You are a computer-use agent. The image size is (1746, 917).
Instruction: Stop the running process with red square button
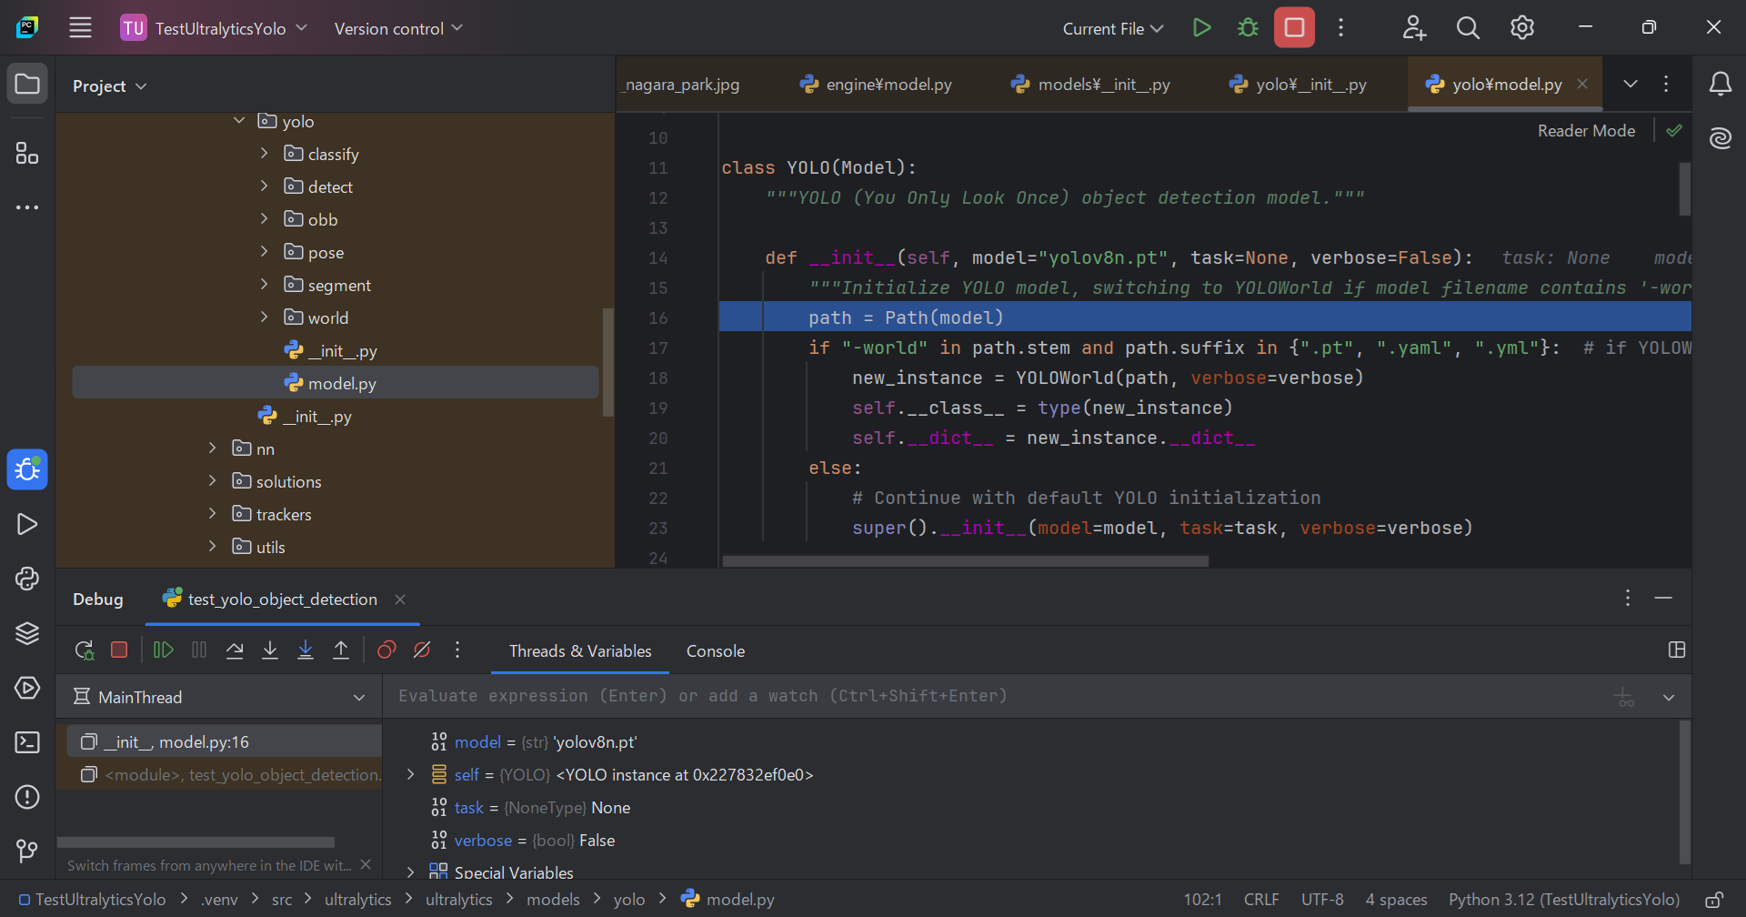[x=1294, y=27]
